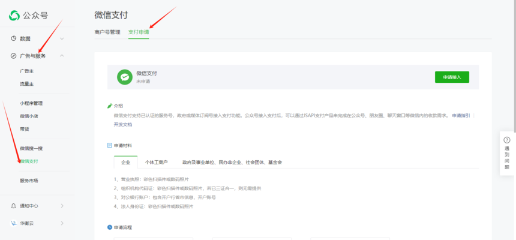Open the 带货 sidebar item
516x240 pixels.
tap(25, 129)
